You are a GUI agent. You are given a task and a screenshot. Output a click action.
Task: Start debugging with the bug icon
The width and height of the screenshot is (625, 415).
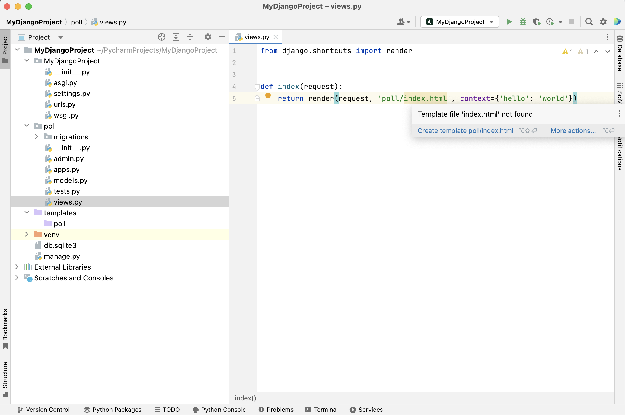click(523, 22)
